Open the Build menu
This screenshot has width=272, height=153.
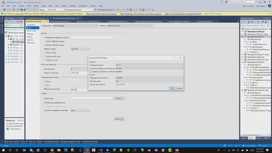[29, 6]
